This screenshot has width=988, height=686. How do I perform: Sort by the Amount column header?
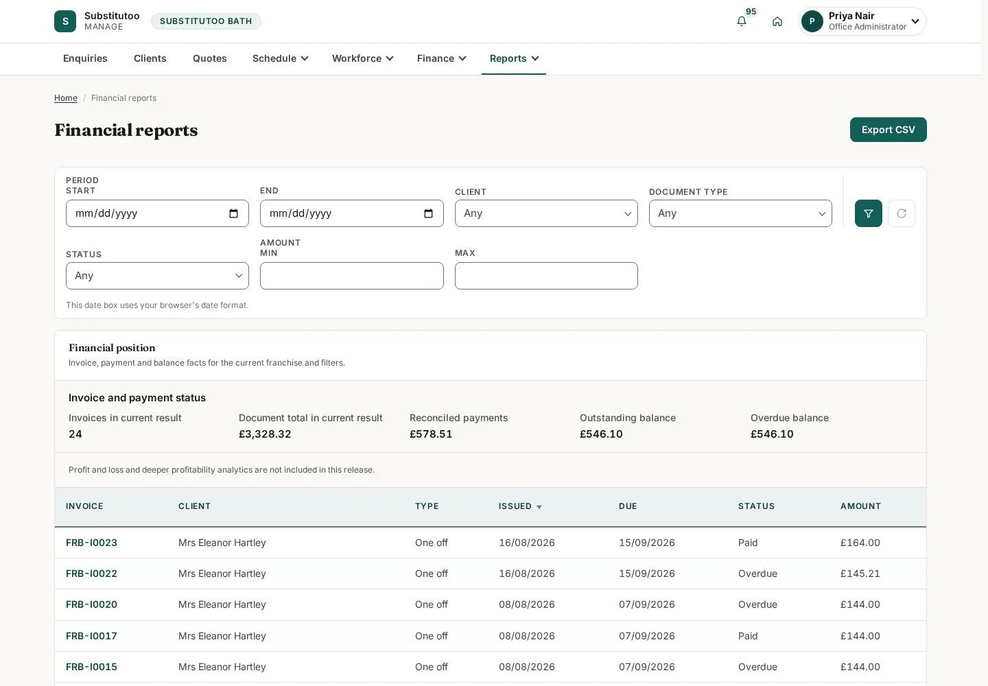pos(860,506)
